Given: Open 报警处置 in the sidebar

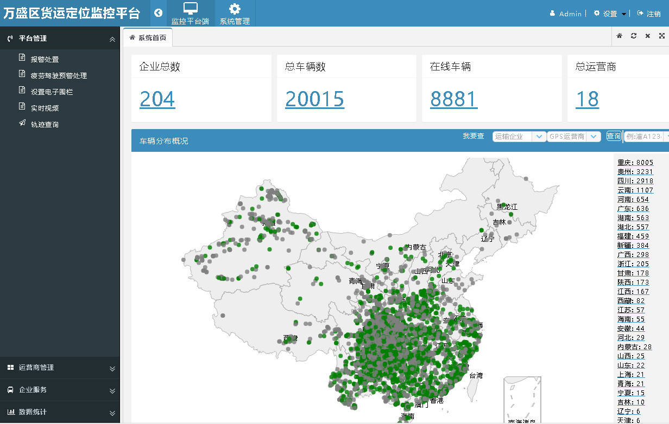Looking at the screenshot, I should click(x=45, y=59).
